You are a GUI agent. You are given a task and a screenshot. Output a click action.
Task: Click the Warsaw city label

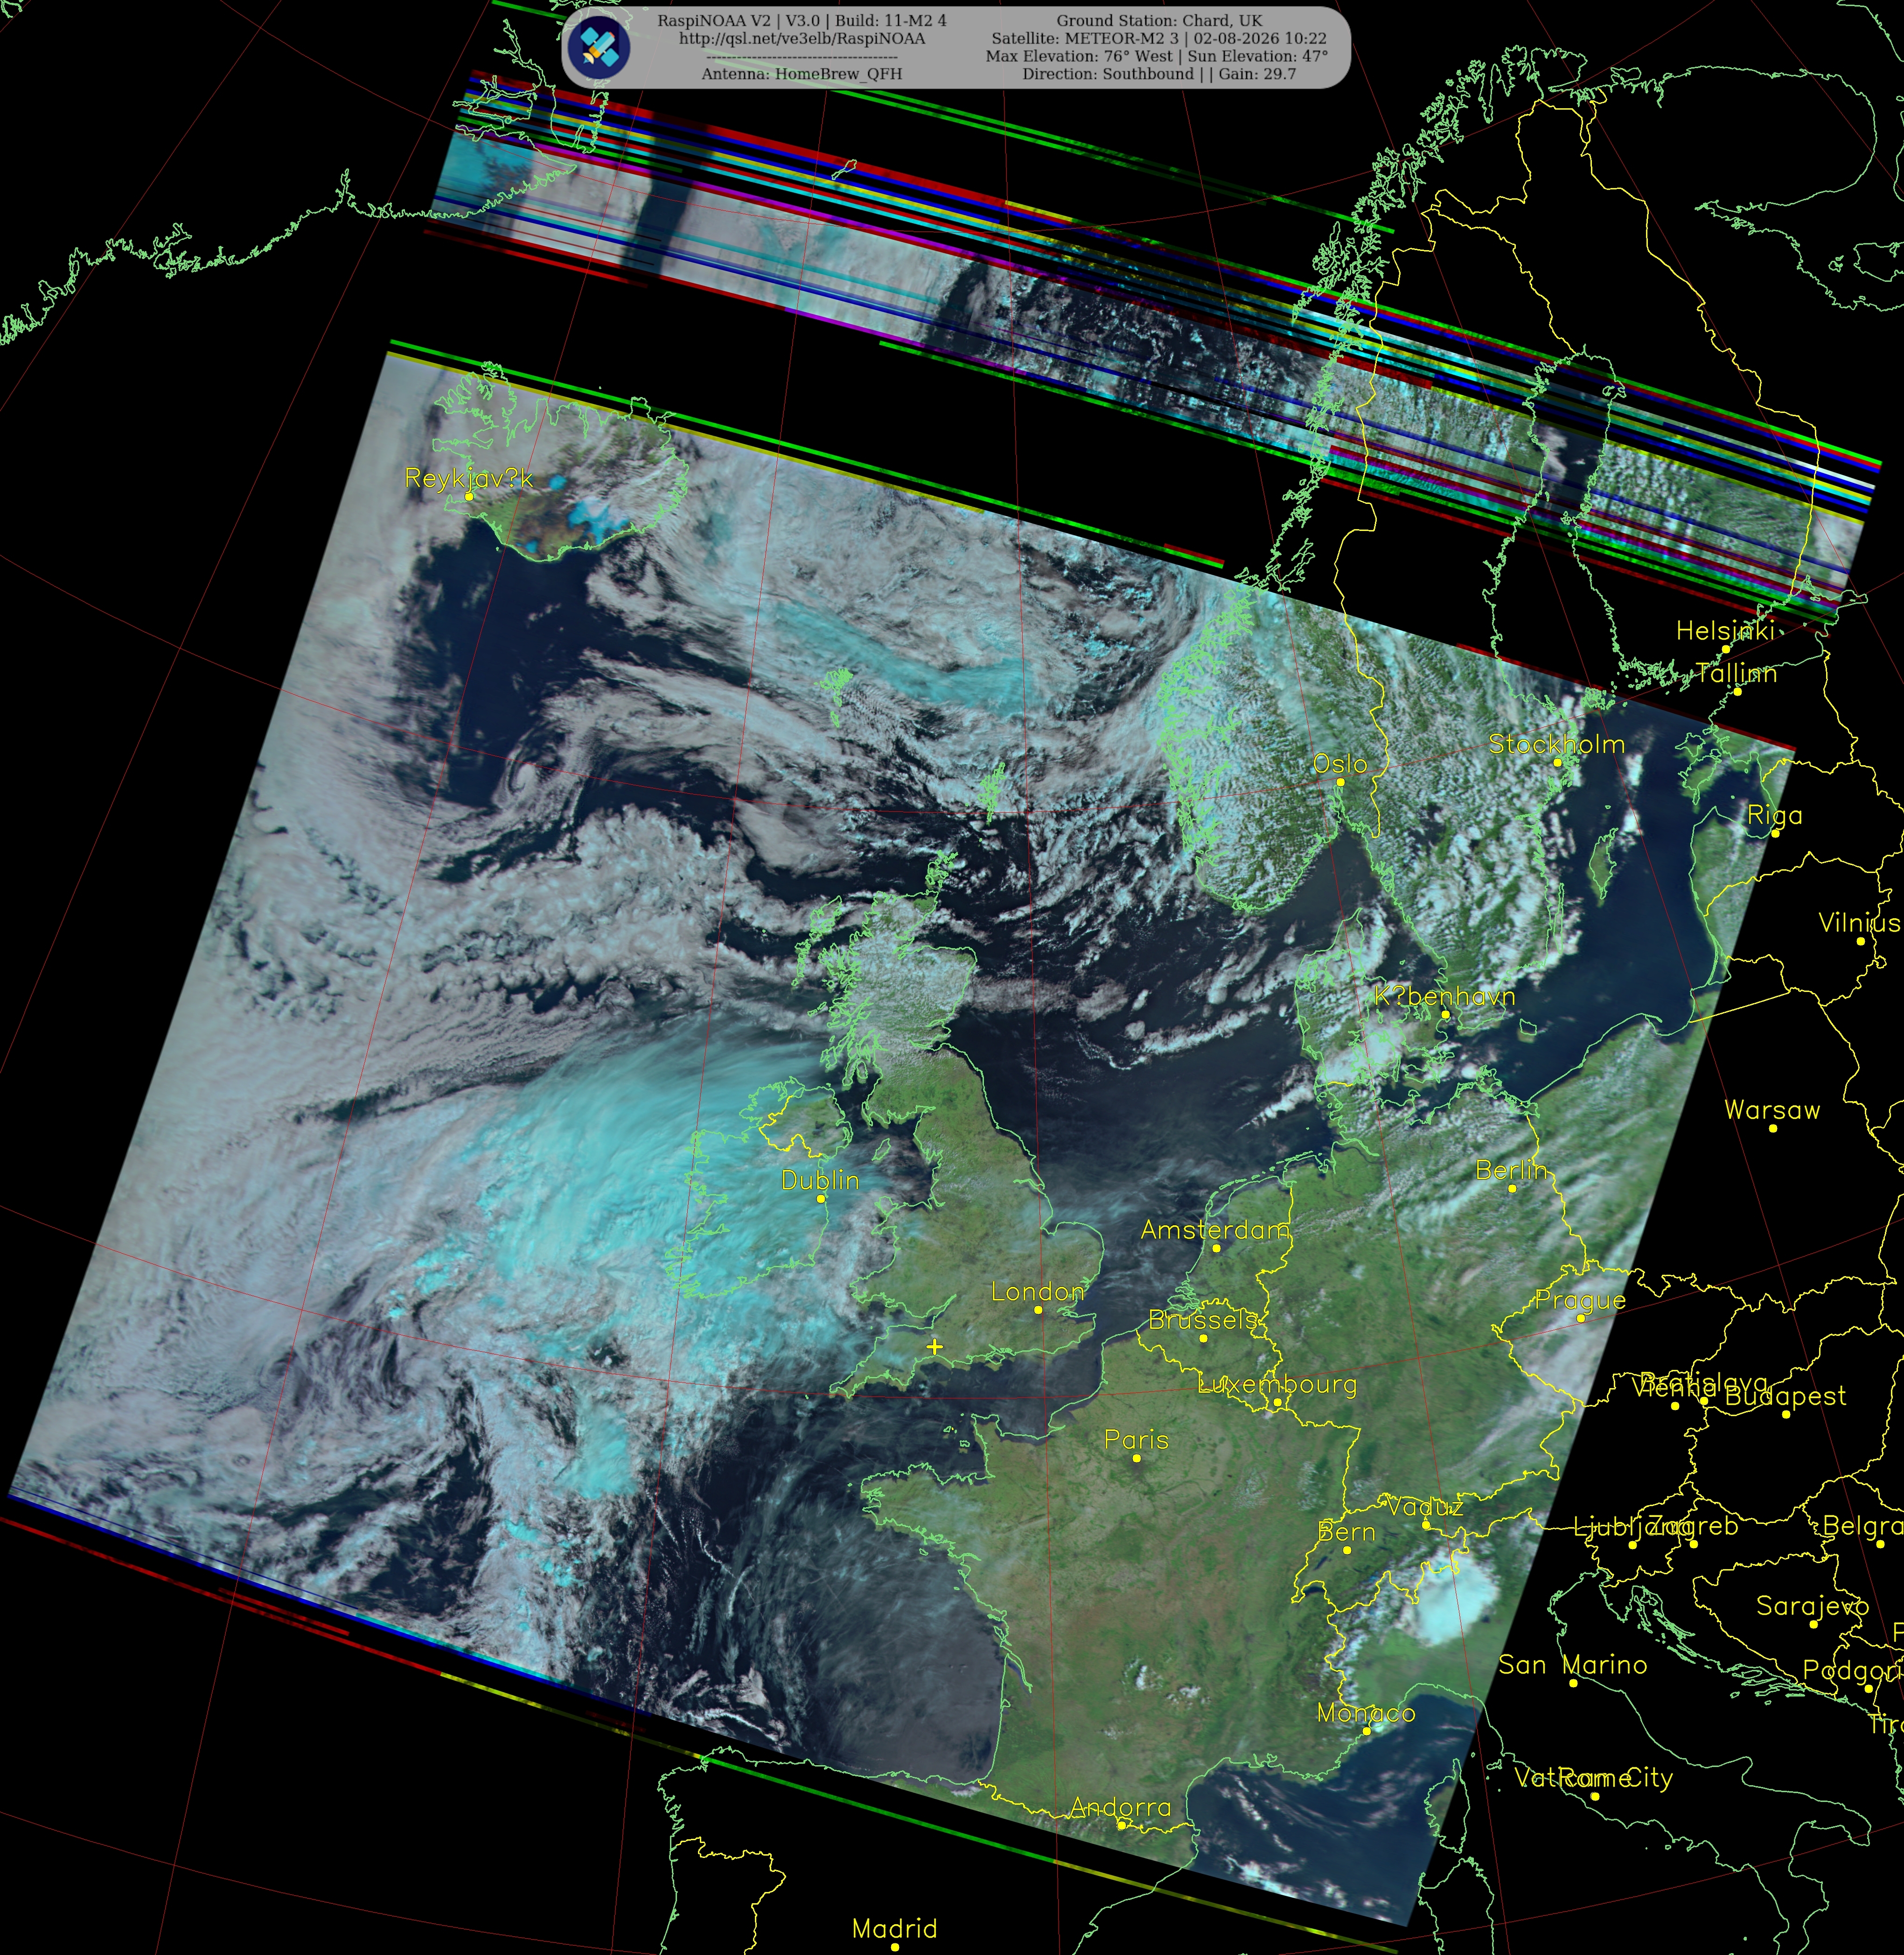pyautogui.click(x=1772, y=1110)
